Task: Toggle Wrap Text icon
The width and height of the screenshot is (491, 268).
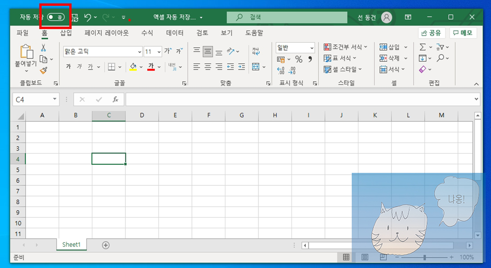Action: (x=256, y=51)
